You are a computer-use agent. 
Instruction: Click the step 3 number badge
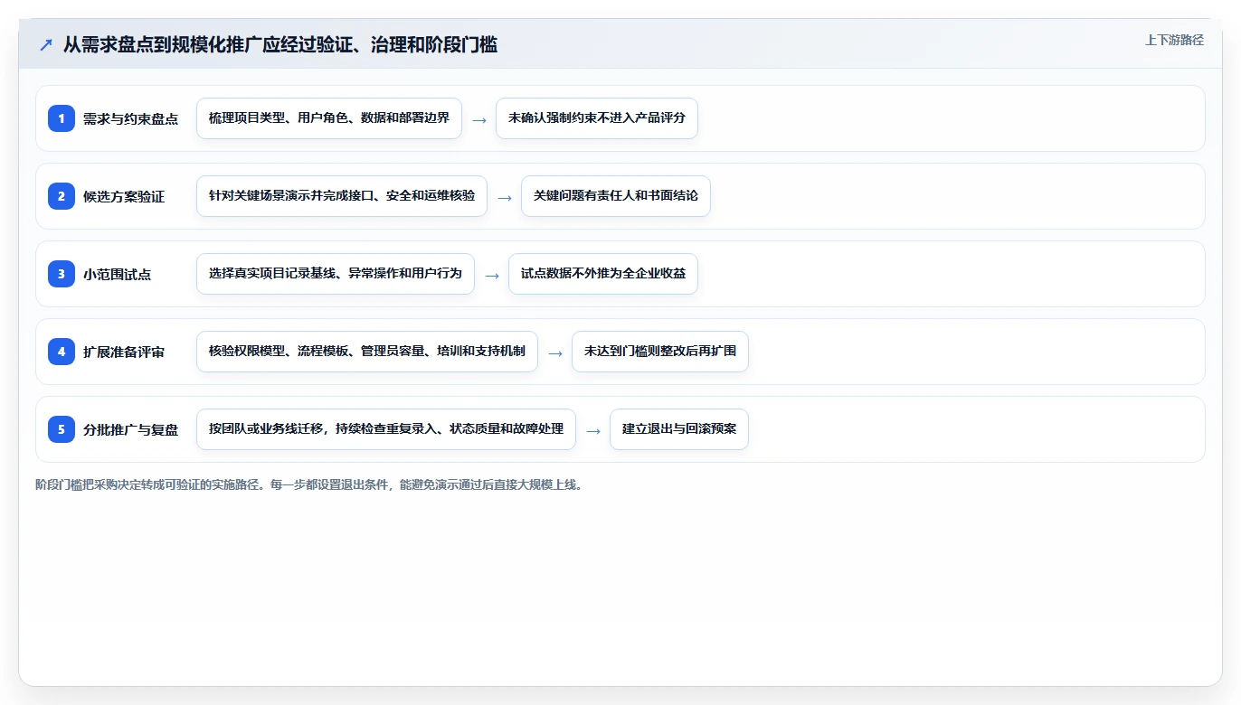(62, 274)
